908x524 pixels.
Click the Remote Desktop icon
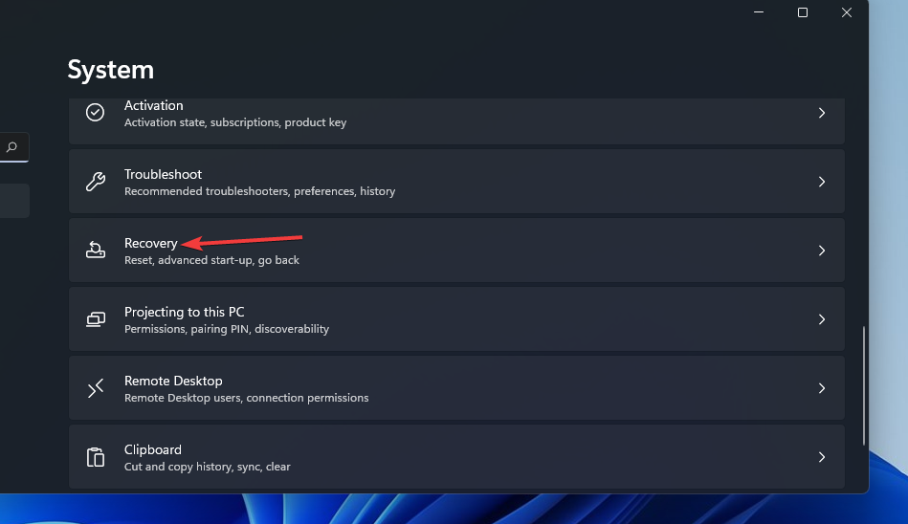pos(95,388)
